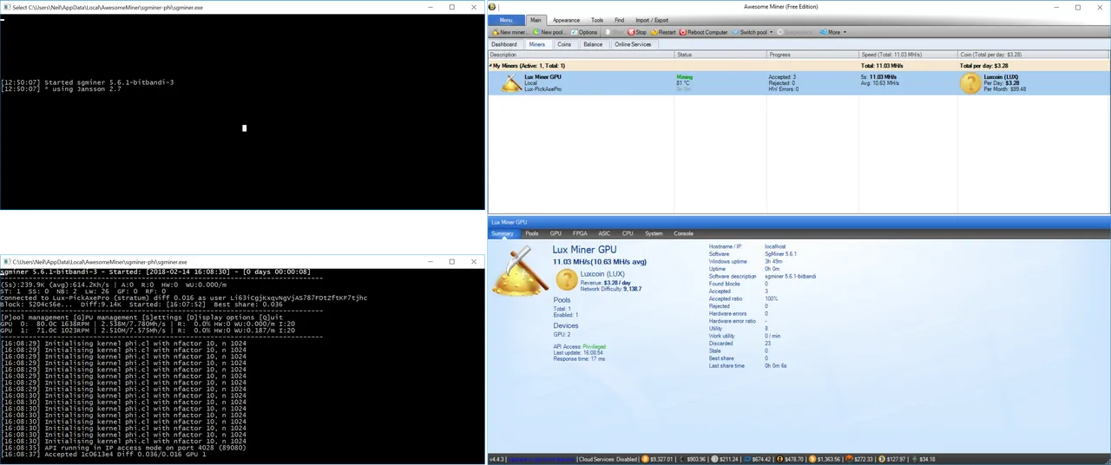Click the ASIC tab in details panel

604,233
